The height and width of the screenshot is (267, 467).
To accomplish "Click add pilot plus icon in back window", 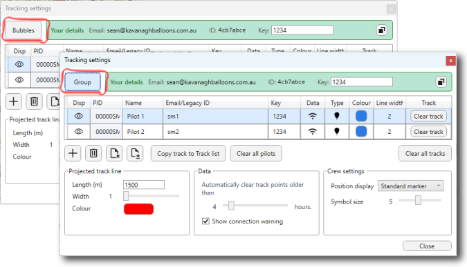I will (13, 101).
